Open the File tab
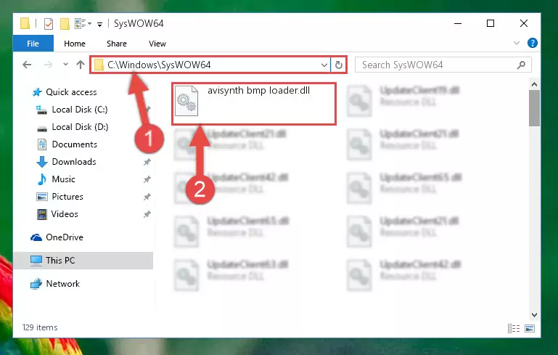Screen dimensions: 558x355 33,44
